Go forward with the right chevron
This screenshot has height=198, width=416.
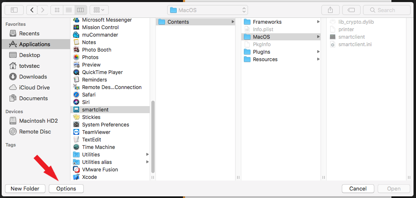43,10
